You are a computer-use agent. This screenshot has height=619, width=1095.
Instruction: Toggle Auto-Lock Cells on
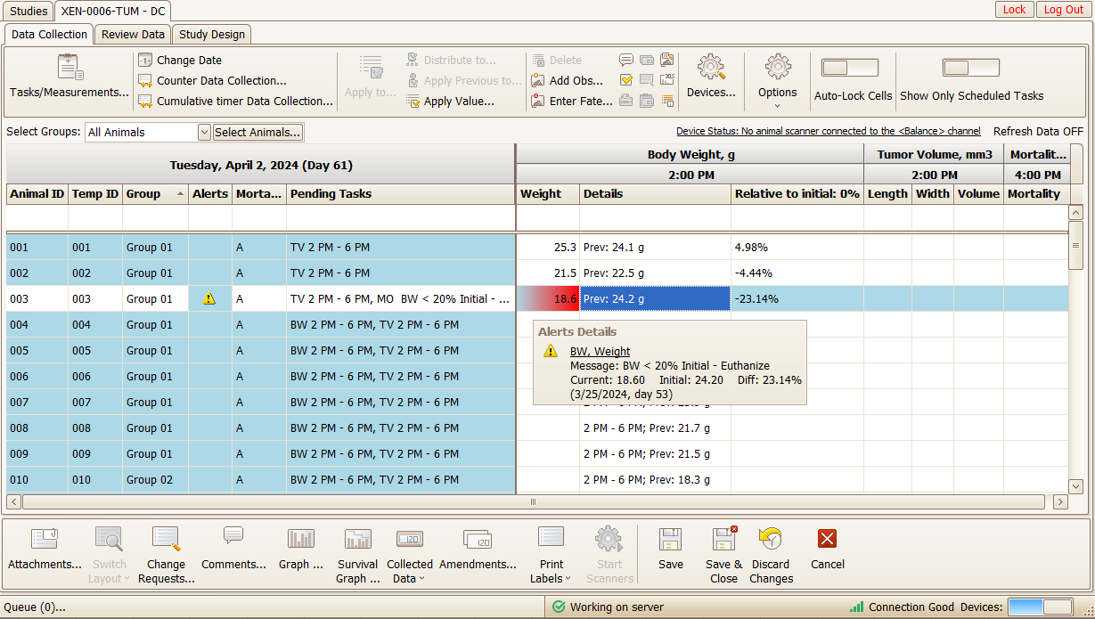pyautogui.click(x=849, y=67)
